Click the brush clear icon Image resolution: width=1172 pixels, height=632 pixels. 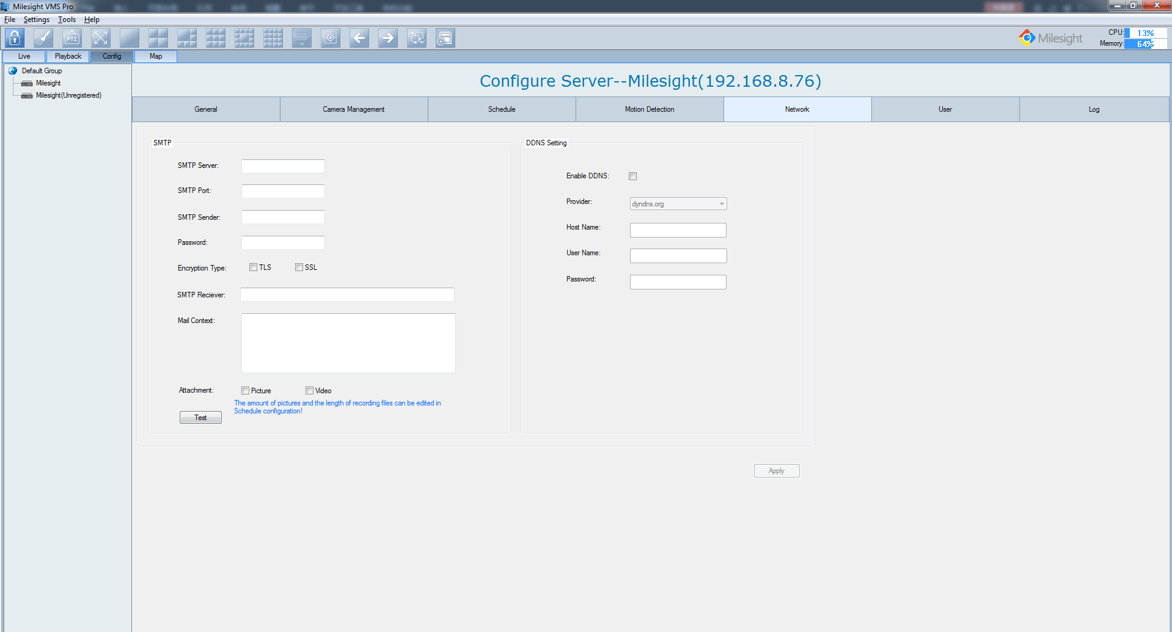click(x=43, y=38)
